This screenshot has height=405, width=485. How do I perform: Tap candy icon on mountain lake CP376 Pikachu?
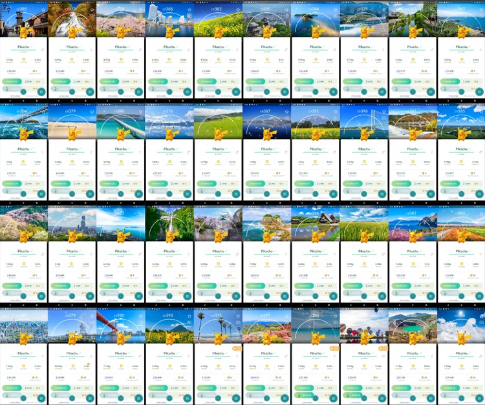pyautogui.click(x=180, y=172)
